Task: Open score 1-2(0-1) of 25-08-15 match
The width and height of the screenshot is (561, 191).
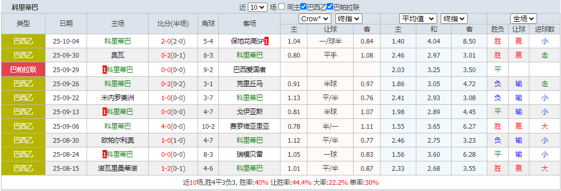Action: tap(174, 169)
